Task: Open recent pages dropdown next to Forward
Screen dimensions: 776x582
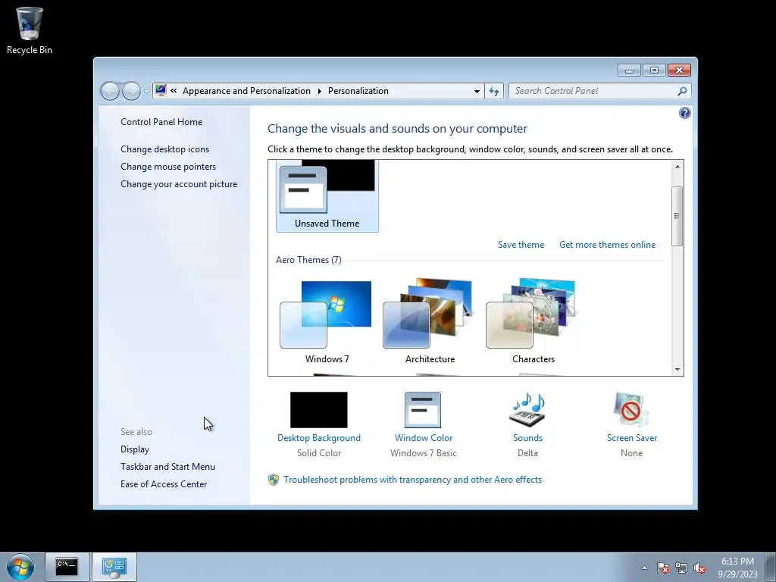Action: (146, 92)
